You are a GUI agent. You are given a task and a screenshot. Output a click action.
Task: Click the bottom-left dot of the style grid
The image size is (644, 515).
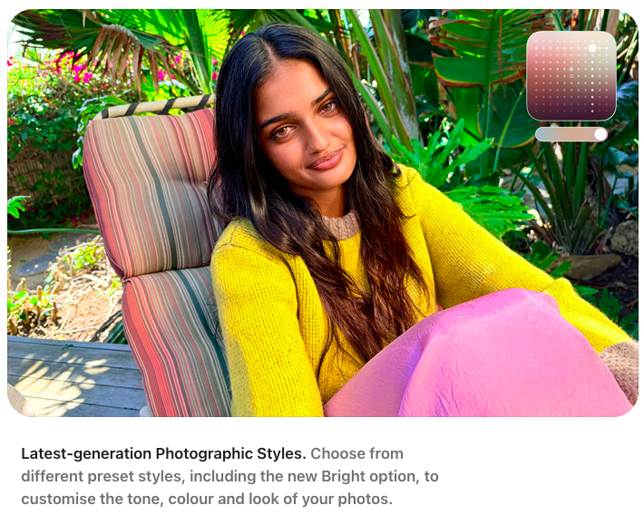(x=536, y=112)
